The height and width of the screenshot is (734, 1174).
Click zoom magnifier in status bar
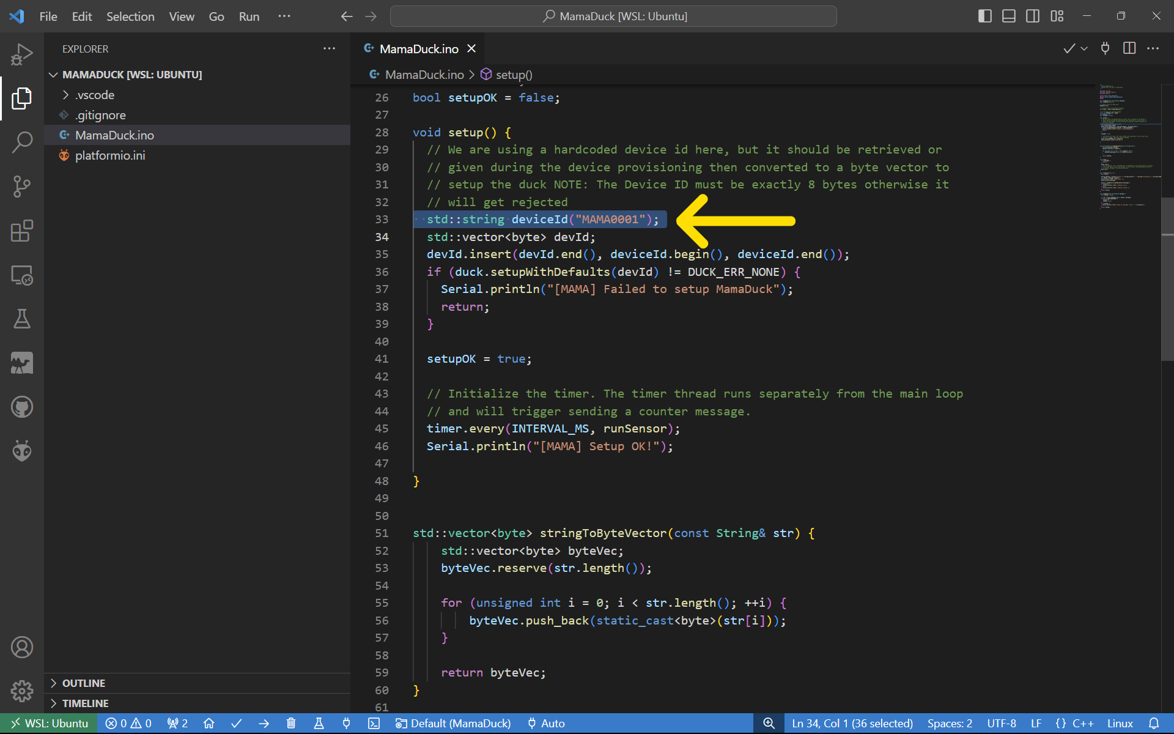pos(769,724)
